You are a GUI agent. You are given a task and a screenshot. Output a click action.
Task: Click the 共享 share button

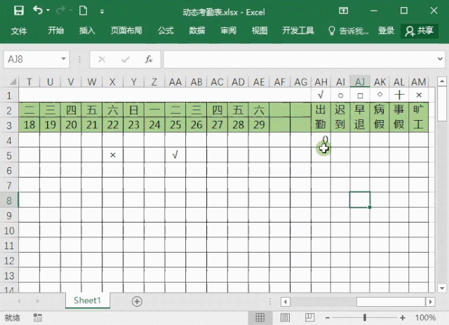(420, 31)
